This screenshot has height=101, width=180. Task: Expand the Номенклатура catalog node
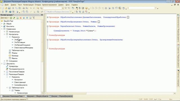pos(4,32)
